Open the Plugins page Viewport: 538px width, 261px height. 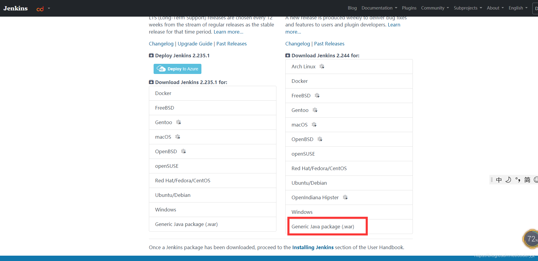click(409, 8)
